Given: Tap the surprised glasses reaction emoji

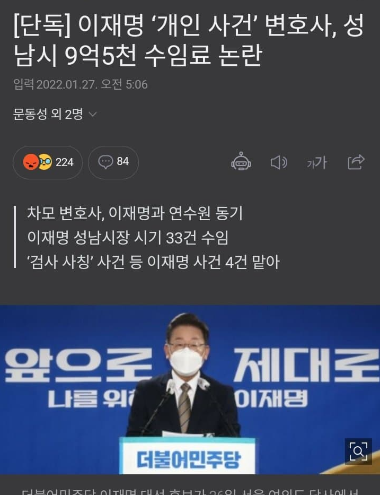Looking at the screenshot, I should point(46,162).
